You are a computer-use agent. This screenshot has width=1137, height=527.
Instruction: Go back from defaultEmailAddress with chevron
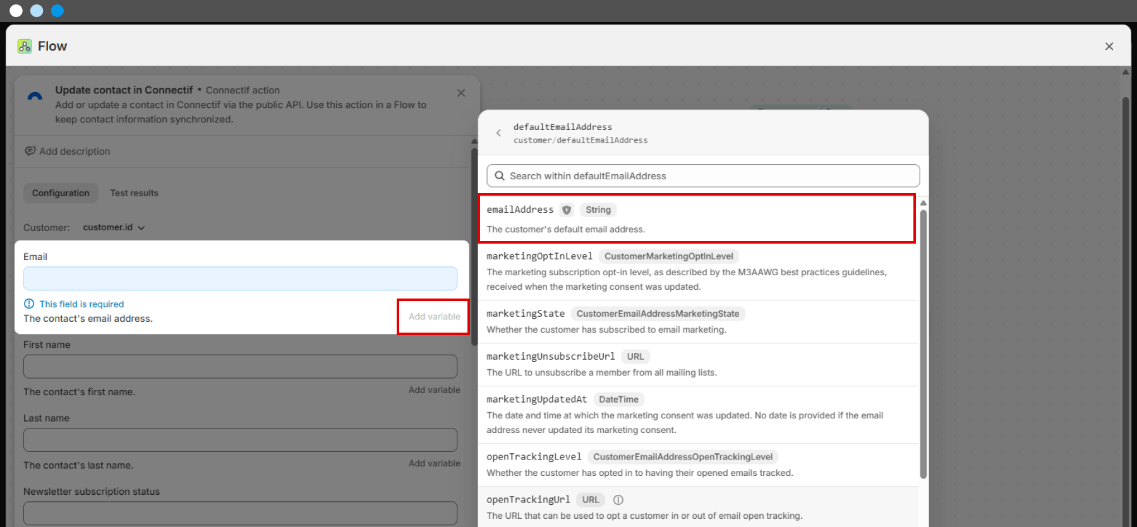(498, 133)
